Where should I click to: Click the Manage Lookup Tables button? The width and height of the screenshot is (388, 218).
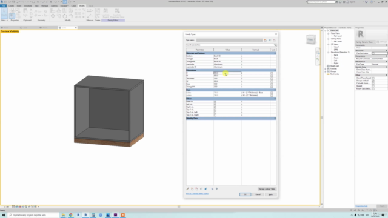267,189
